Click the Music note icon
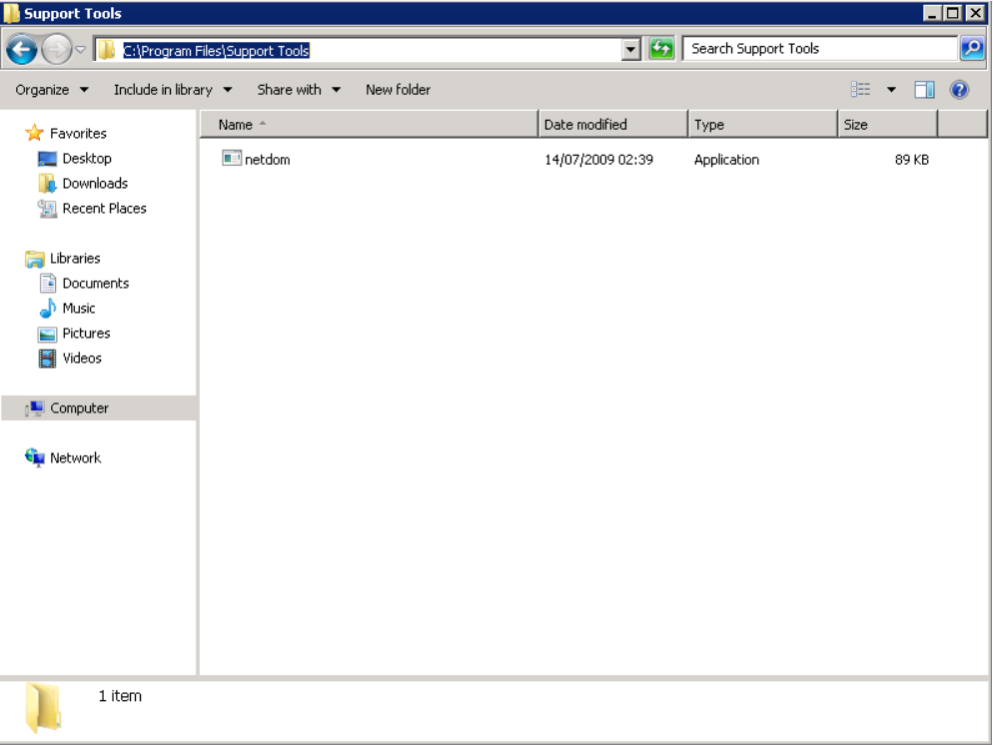The image size is (993, 745). point(48,309)
